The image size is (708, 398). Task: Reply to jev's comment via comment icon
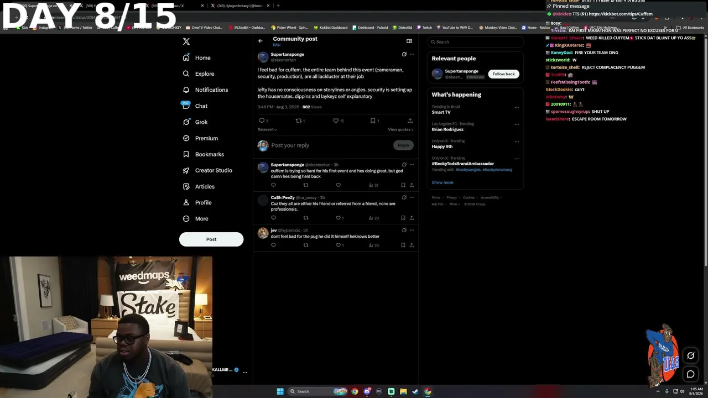click(273, 245)
